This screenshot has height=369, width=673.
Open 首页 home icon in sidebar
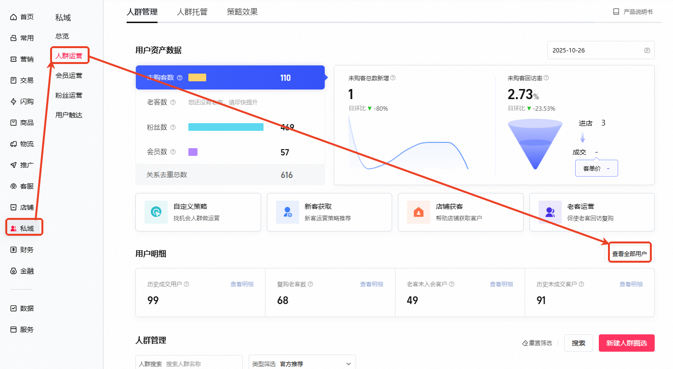coord(13,17)
